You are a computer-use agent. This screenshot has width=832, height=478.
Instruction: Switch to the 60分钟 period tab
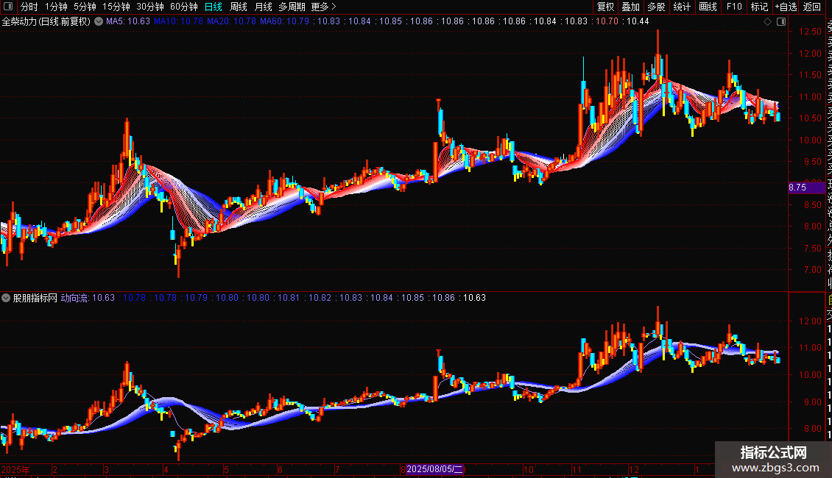pos(183,7)
